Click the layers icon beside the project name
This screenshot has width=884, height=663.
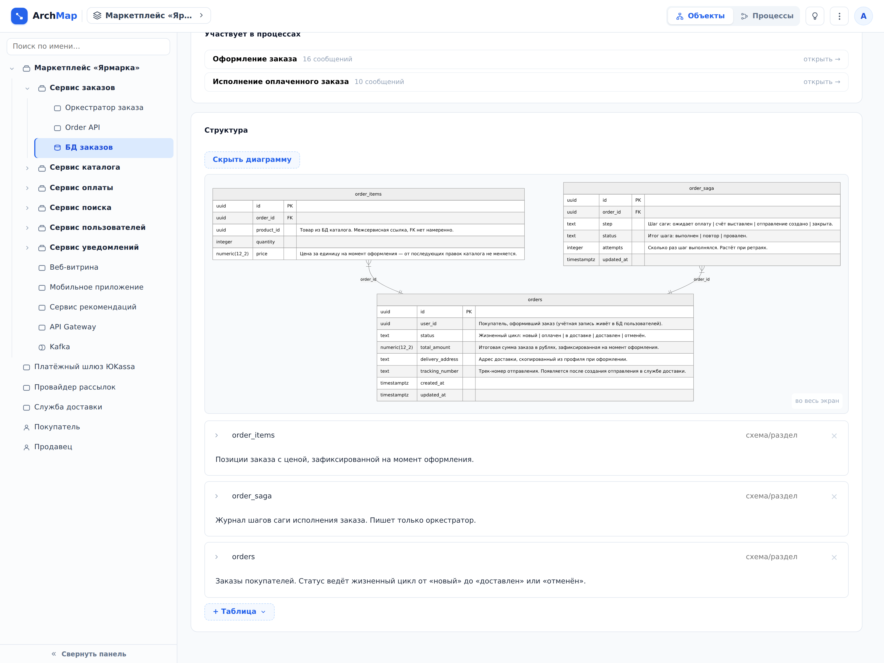coord(97,15)
